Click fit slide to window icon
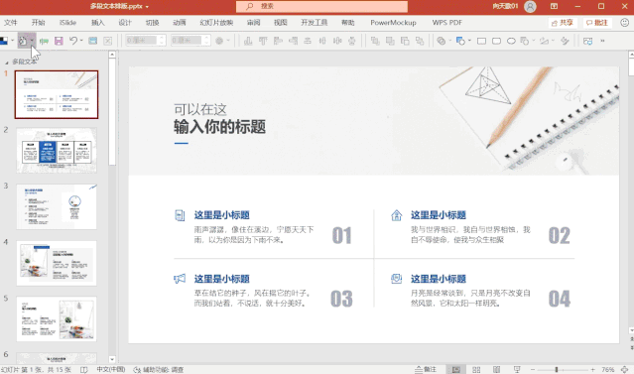 [625, 370]
